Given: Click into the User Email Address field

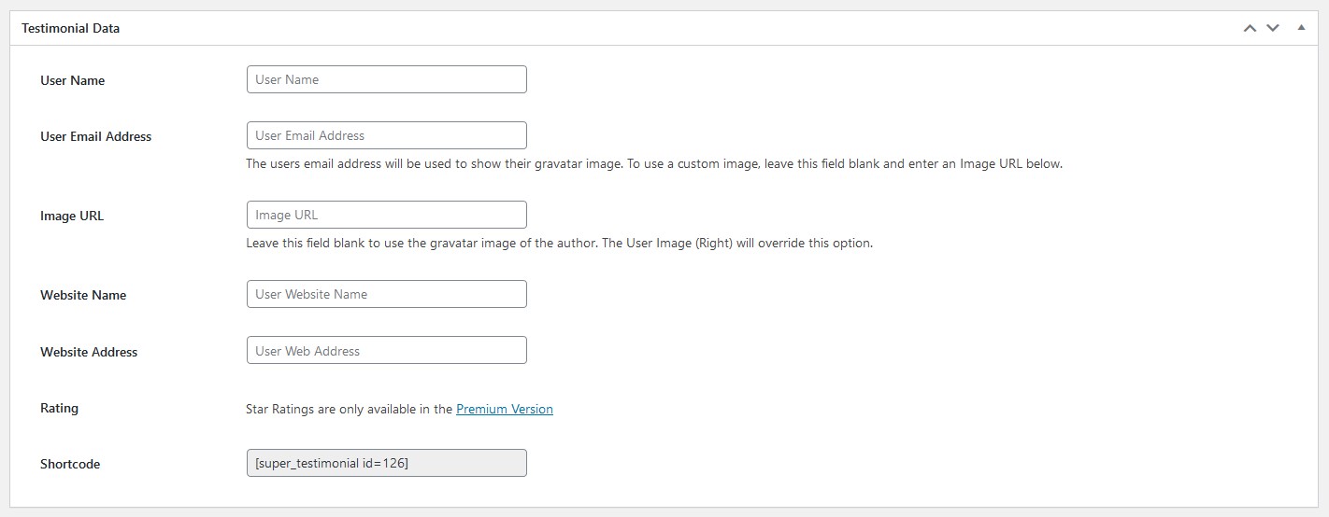Looking at the screenshot, I should [387, 135].
